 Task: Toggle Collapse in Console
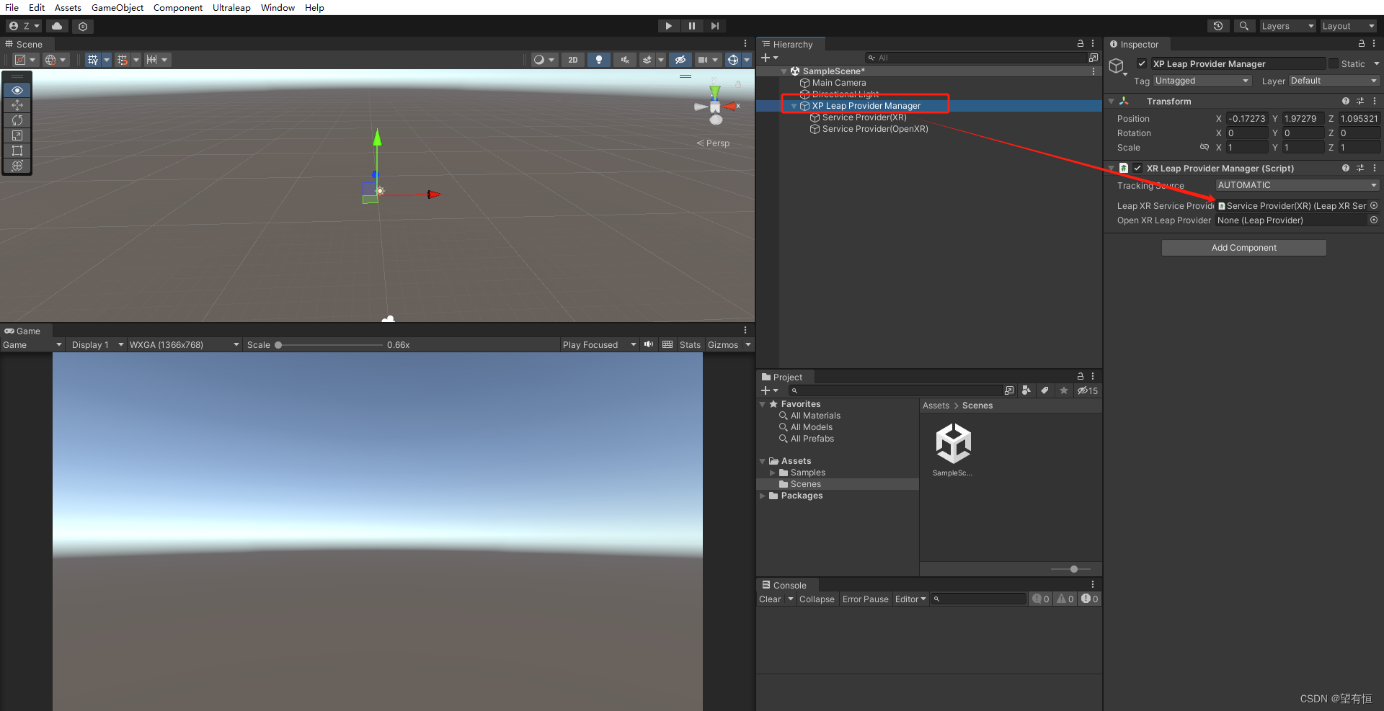point(817,599)
